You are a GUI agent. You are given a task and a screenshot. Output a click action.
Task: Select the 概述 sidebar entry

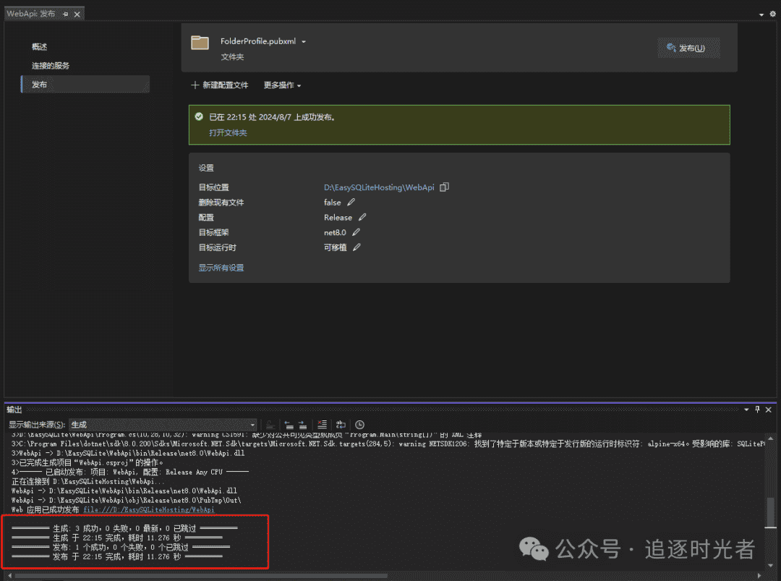[x=39, y=46]
